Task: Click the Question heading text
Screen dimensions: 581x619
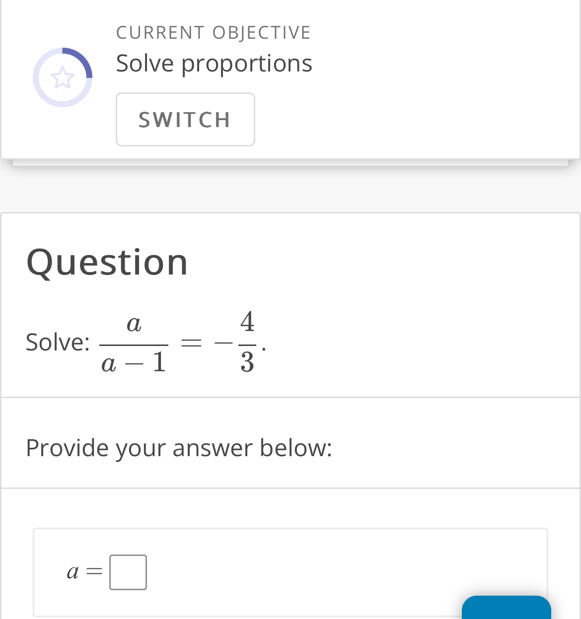Action: [x=107, y=263]
